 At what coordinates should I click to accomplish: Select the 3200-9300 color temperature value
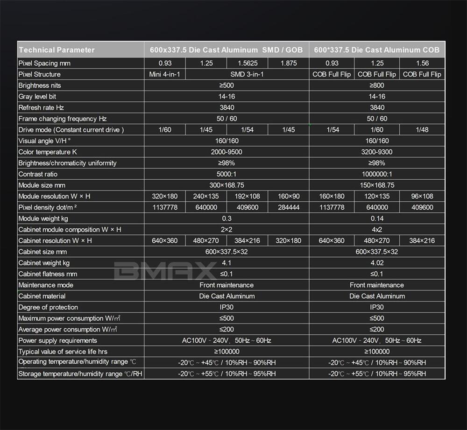(376, 152)
